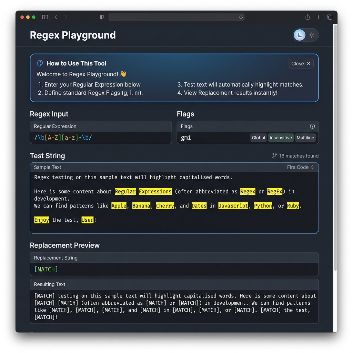Toggle the Multiline flag
The width and height of the screenshot is (353, 353).
305,138
